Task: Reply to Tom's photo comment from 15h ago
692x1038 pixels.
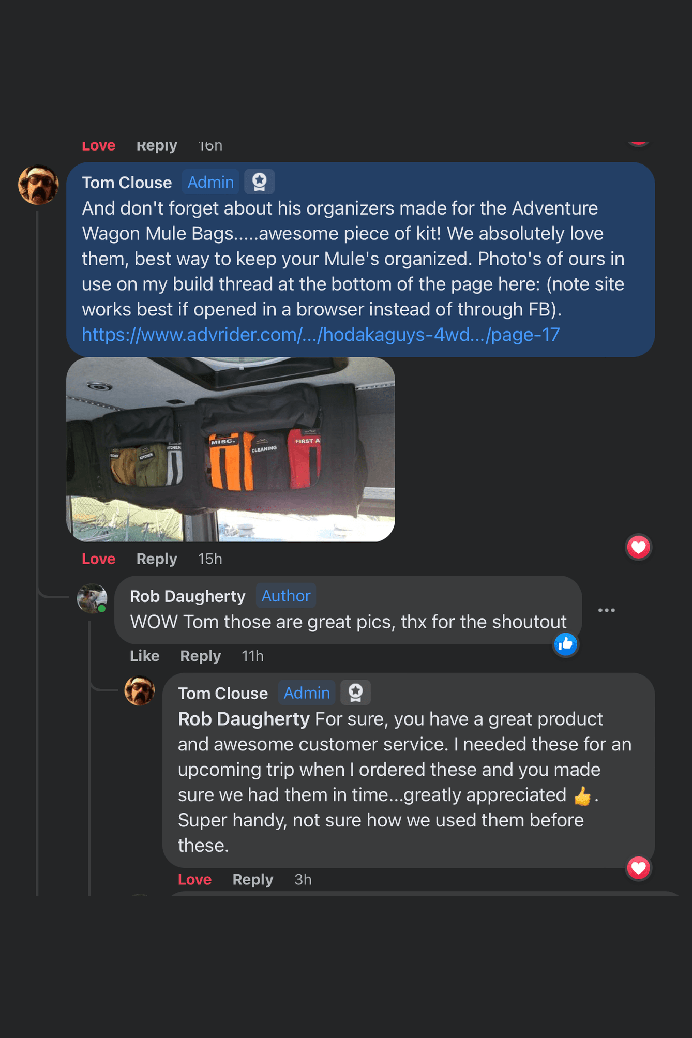Action: click(156, 559)
